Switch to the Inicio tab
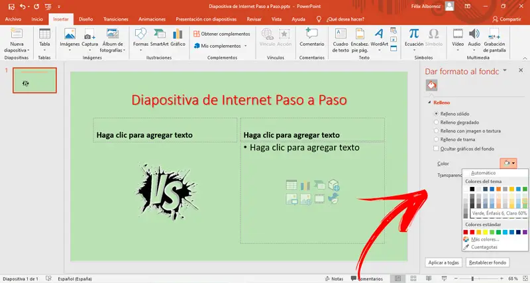 pos(37,19)
